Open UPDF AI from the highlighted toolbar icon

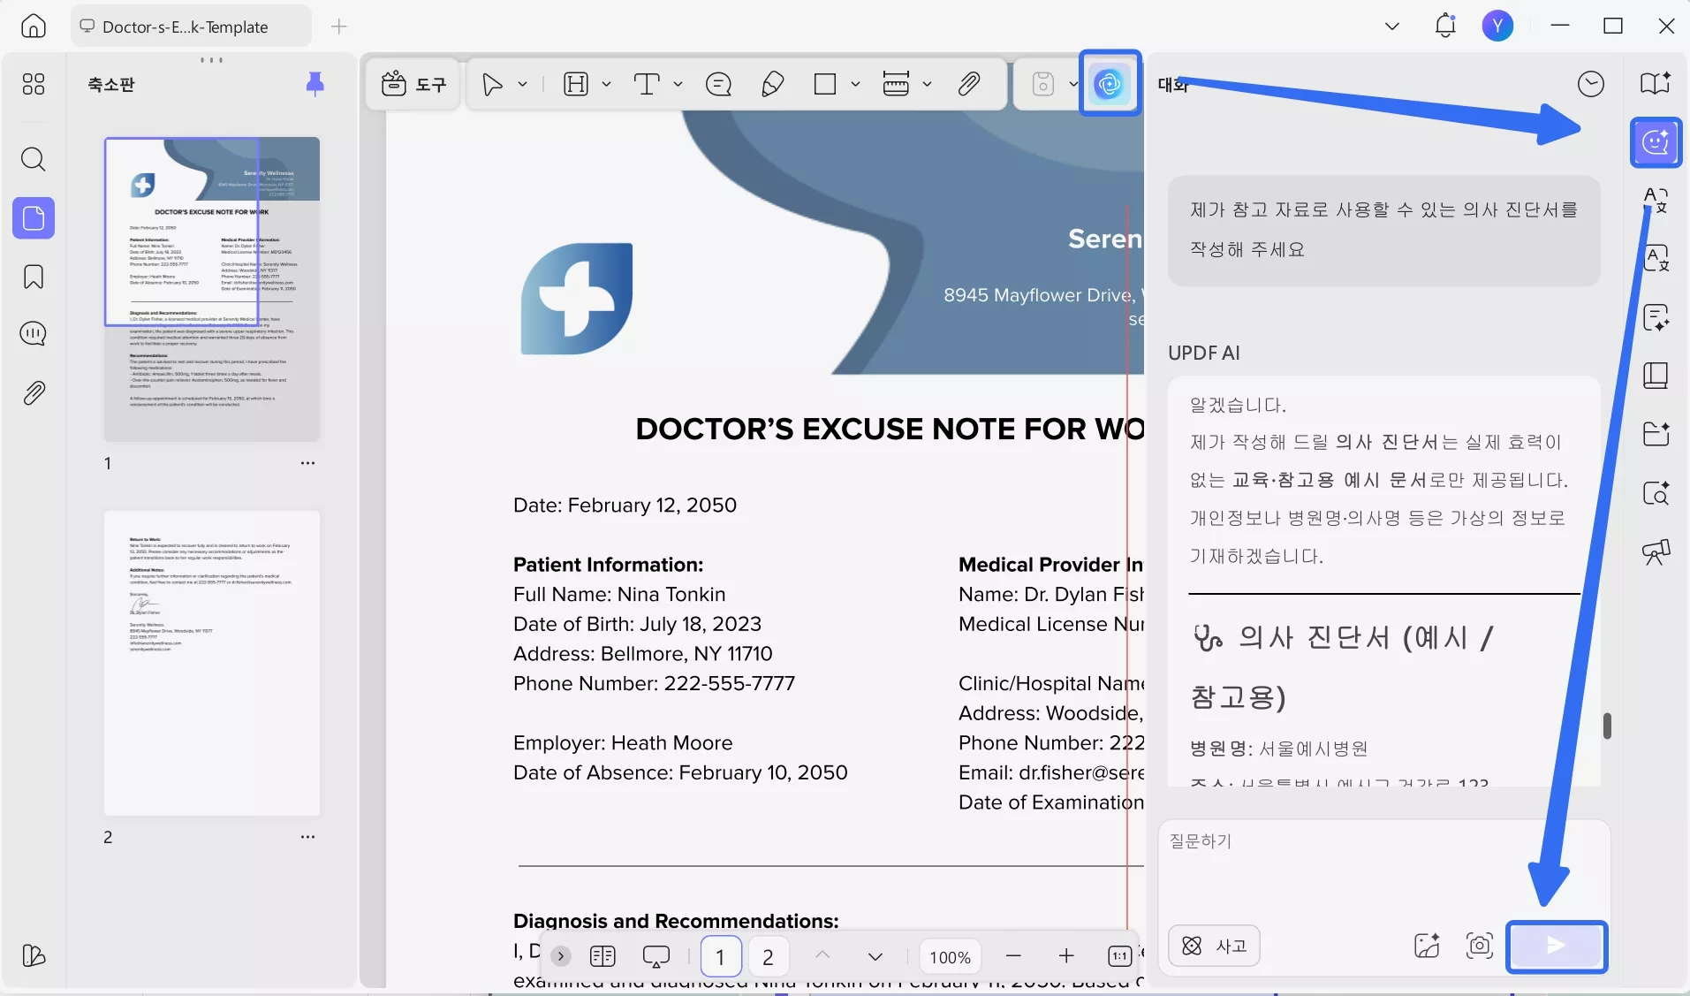(1110, 84)
